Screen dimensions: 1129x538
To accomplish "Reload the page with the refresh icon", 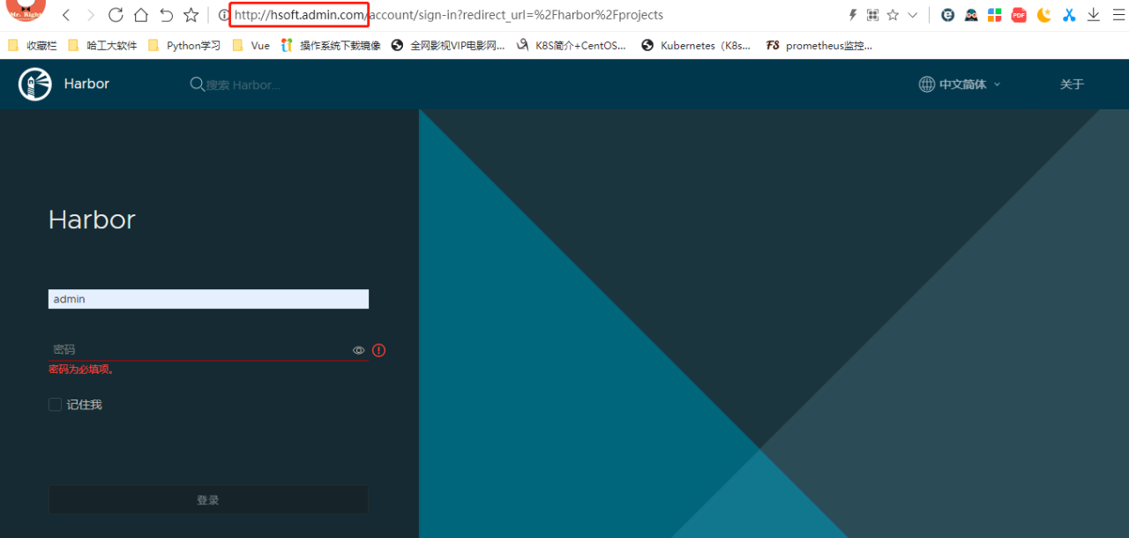I will click(x=116, y=15).
